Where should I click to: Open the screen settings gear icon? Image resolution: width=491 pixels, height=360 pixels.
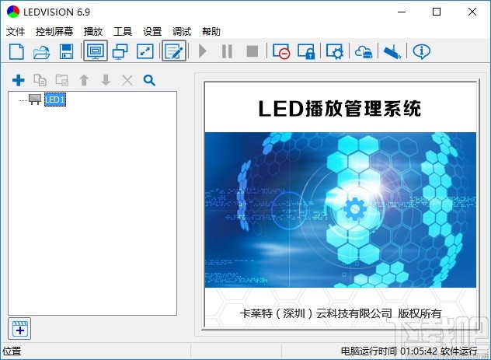point(334,51)
